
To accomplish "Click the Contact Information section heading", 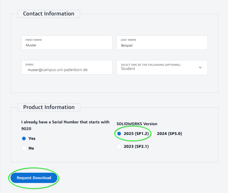I will [49, 14].
